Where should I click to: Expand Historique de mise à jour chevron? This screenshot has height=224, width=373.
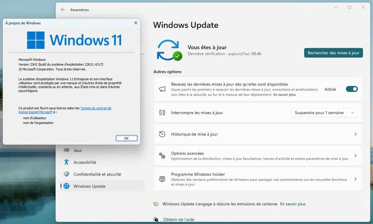click(355, 134)
